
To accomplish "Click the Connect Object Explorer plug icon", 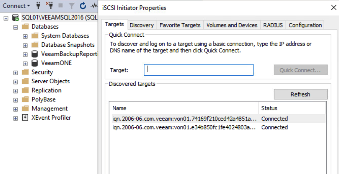I will point(38,6).
